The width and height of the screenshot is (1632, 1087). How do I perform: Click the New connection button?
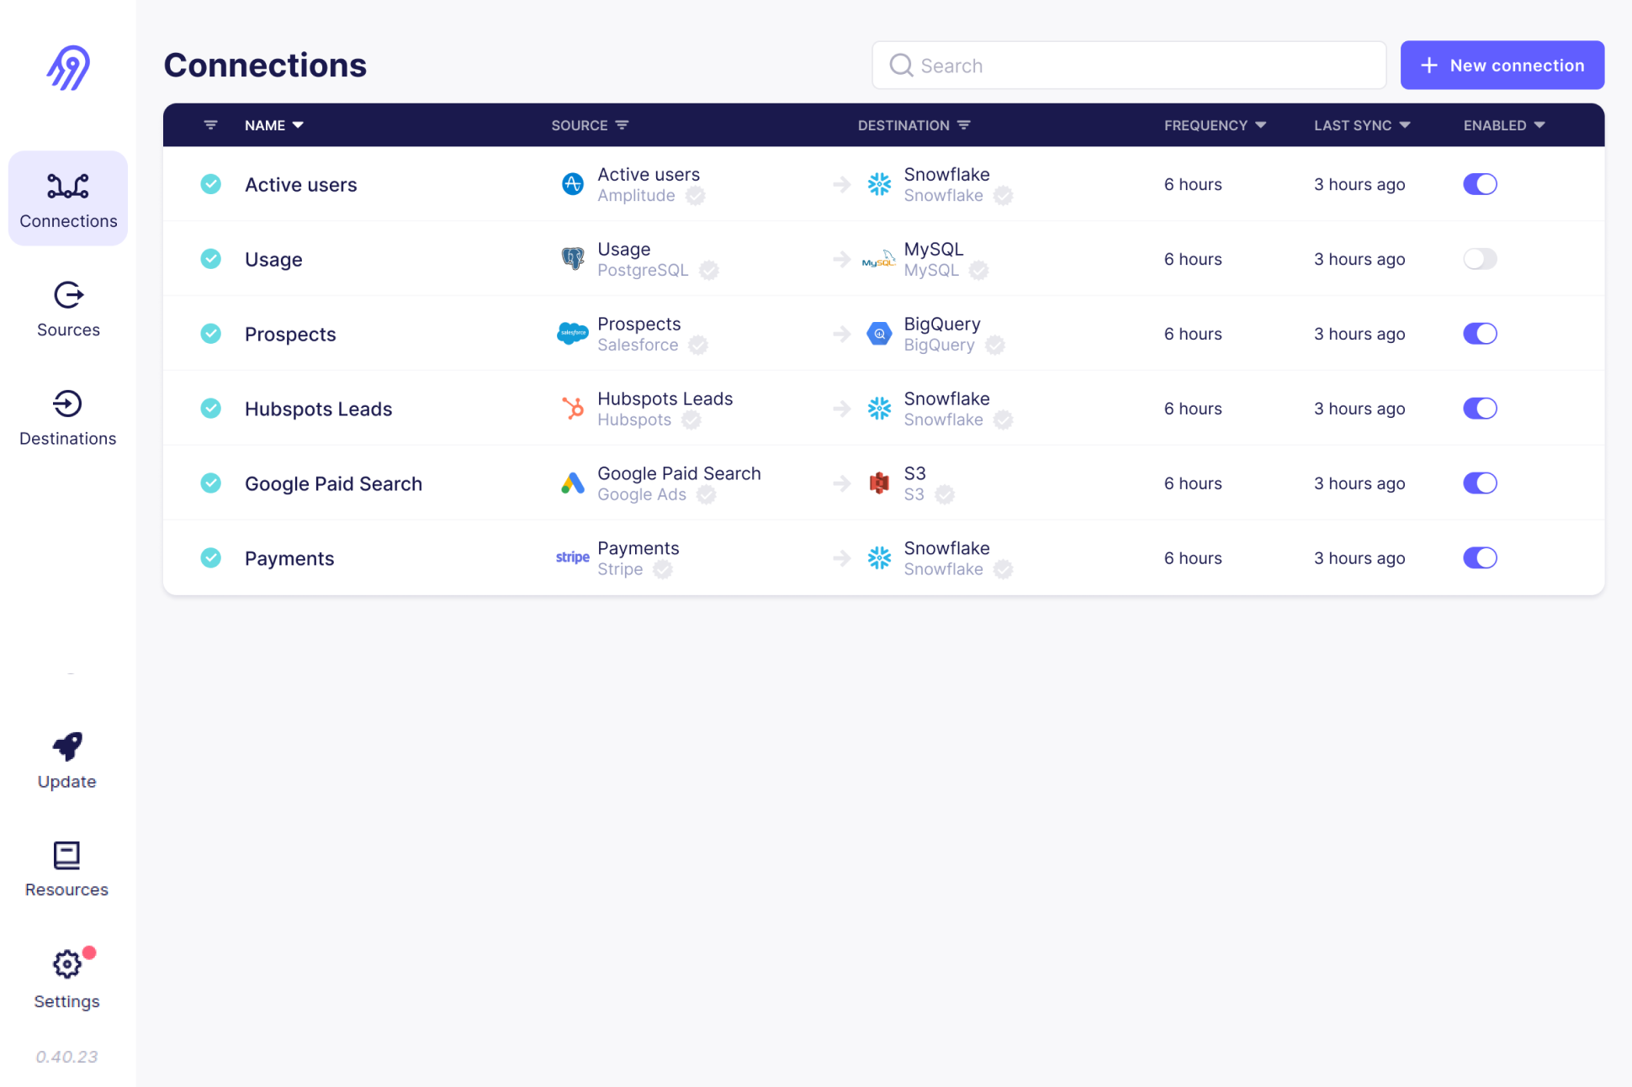click(x=1502, y=66)
